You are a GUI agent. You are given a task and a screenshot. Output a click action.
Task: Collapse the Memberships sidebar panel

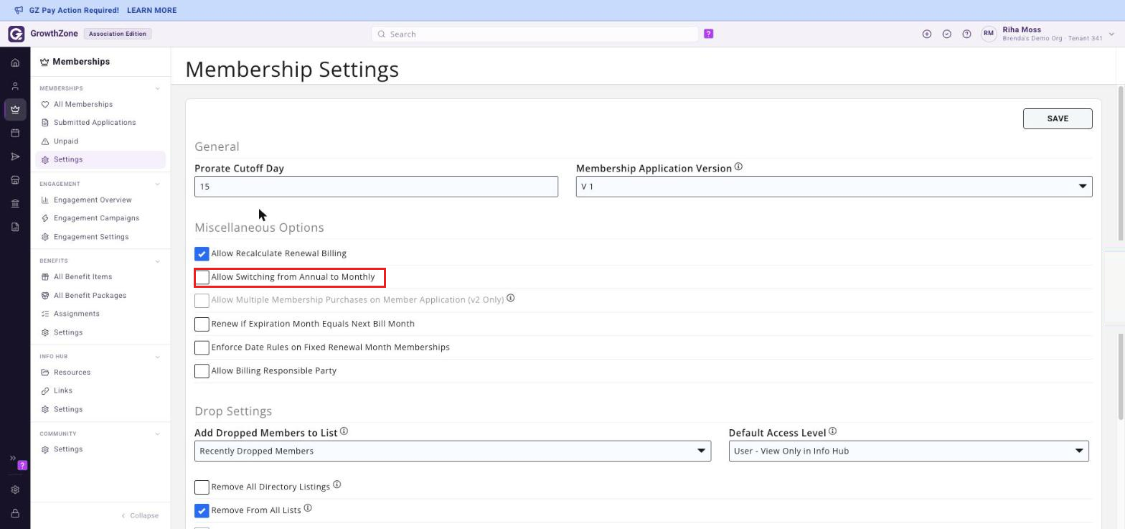click(x=140, y=515)
